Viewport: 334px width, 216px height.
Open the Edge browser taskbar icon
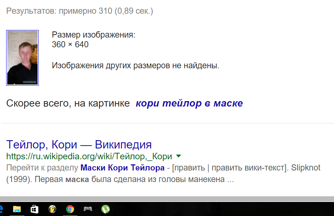[1, 209]
